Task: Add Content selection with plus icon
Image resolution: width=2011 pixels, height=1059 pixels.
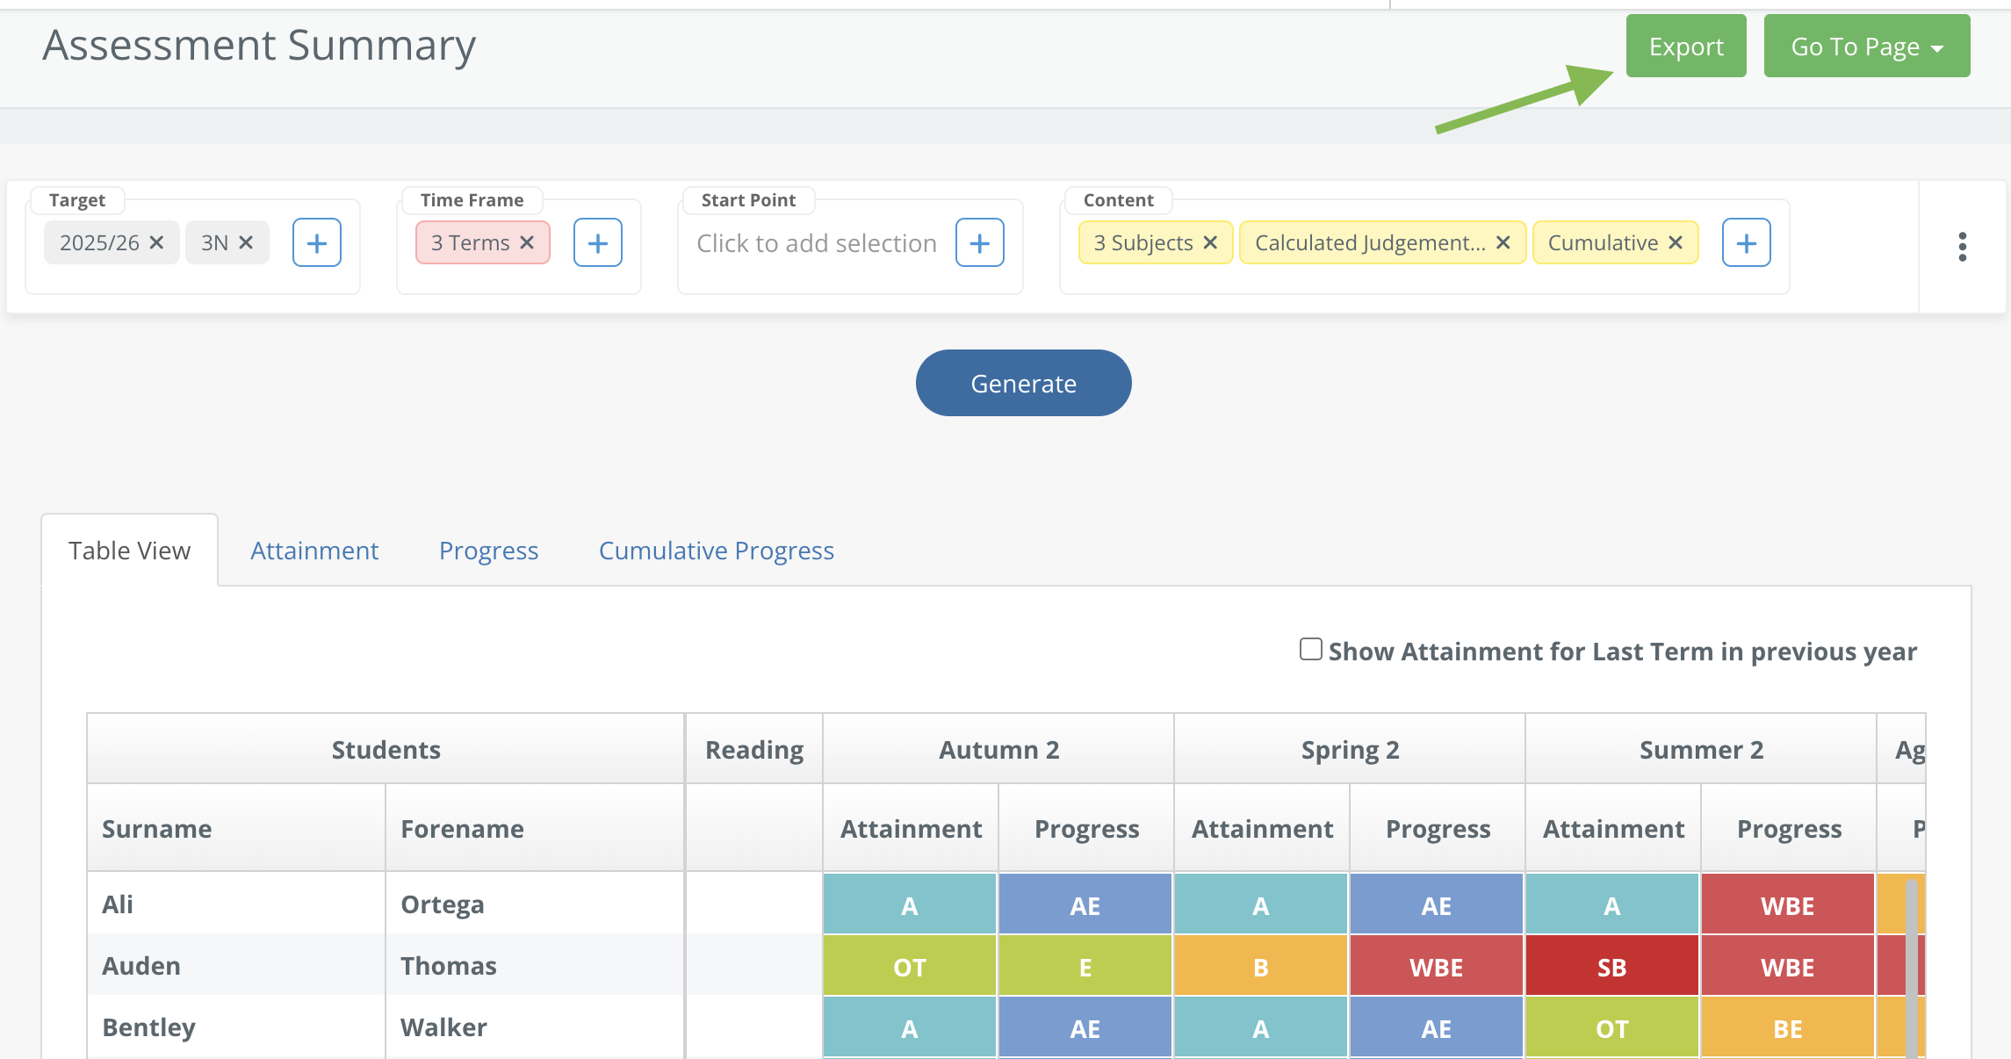Action: click(x=1747, y=243)
